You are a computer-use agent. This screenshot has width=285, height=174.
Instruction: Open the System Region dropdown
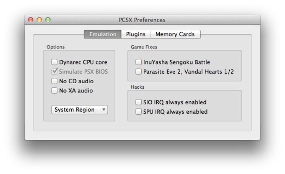coord(80,110)
